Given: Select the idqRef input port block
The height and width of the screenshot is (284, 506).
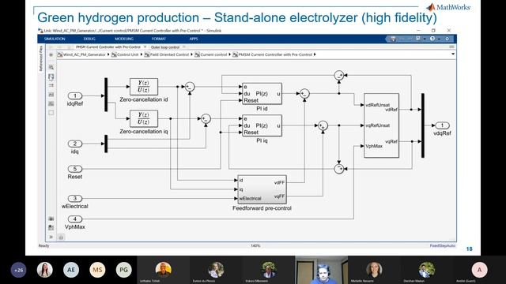Looking at the screenshot, I should click(75, 95).
